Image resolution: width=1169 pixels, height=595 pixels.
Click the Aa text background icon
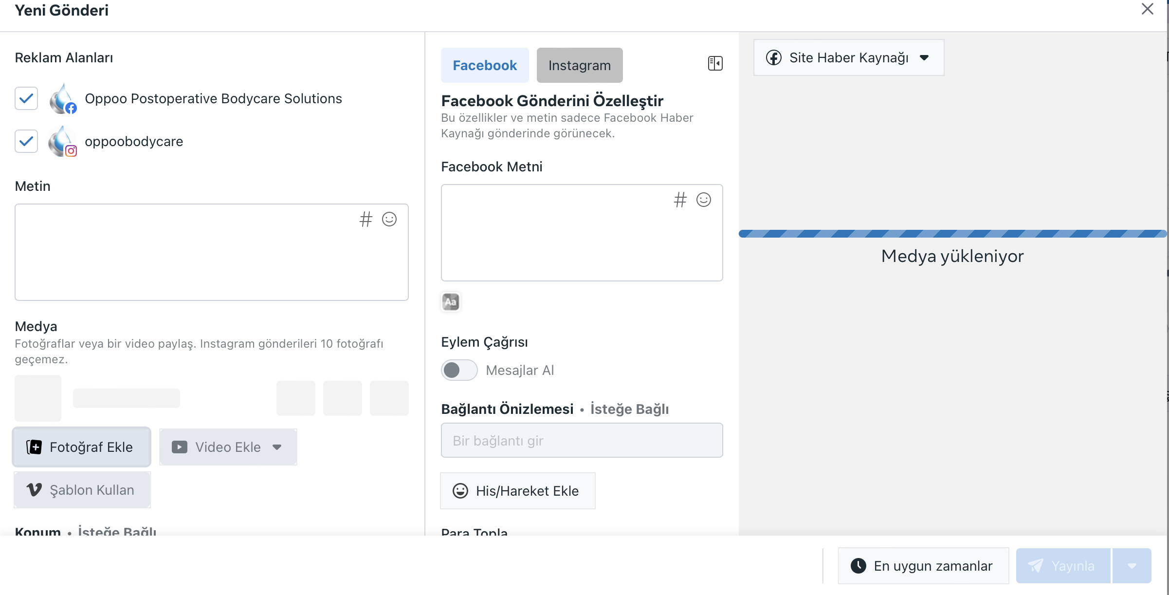pyautogui.click(x=451, y=302)
